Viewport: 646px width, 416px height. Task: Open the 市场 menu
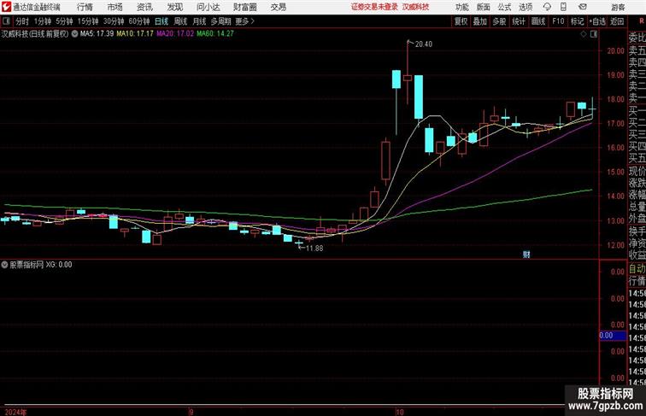click(x=115, y=7)
